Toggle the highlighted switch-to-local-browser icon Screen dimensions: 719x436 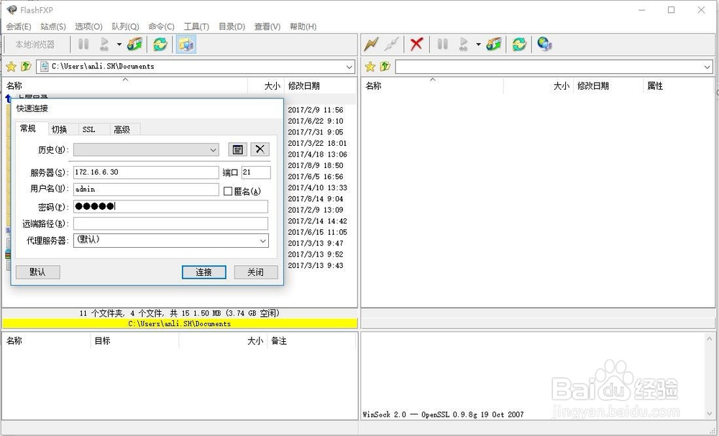[x=186, y=45]
